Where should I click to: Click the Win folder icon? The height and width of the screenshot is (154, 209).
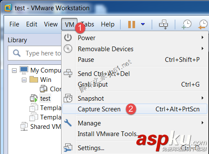click(x=34, y=79)
